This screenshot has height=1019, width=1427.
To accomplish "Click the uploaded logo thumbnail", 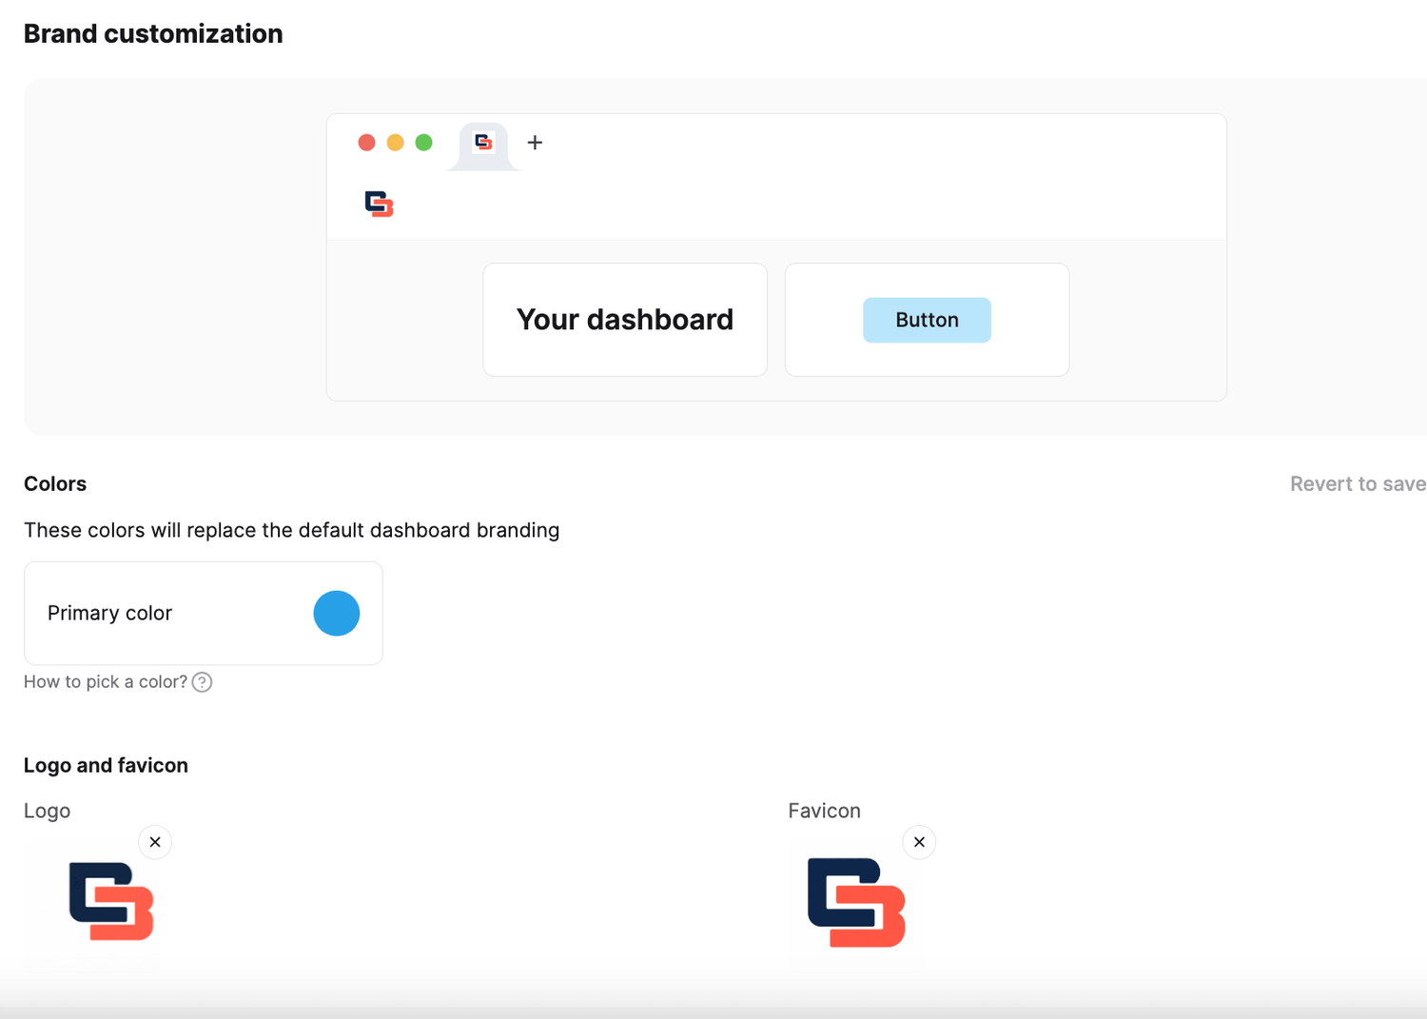I will click(x=111, y=901).
